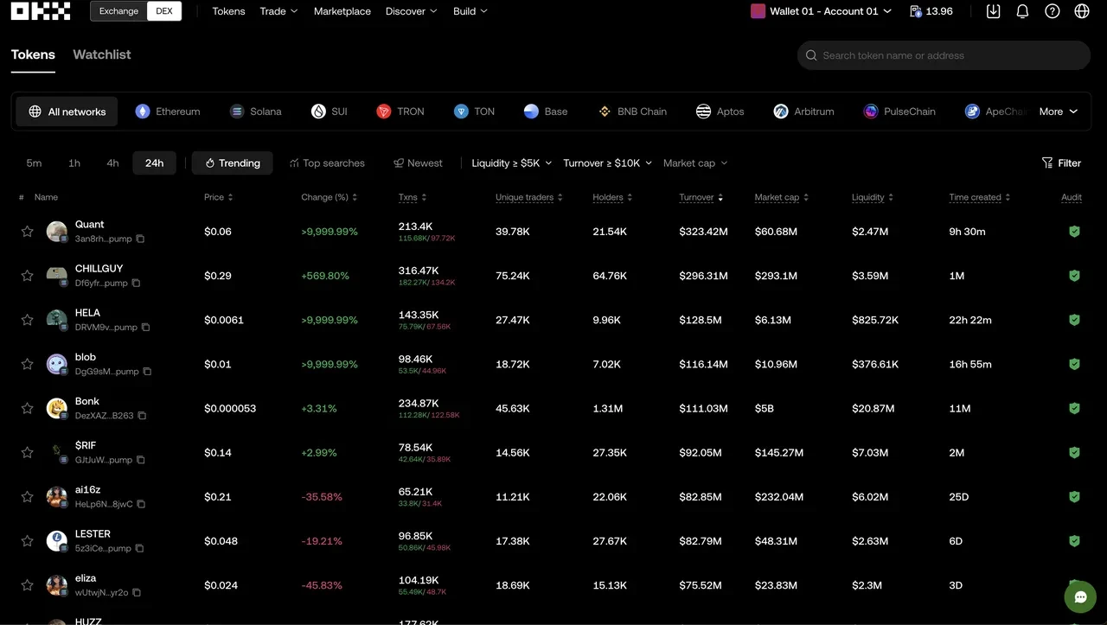
Task: Sort by Price column
Action: 219,197
